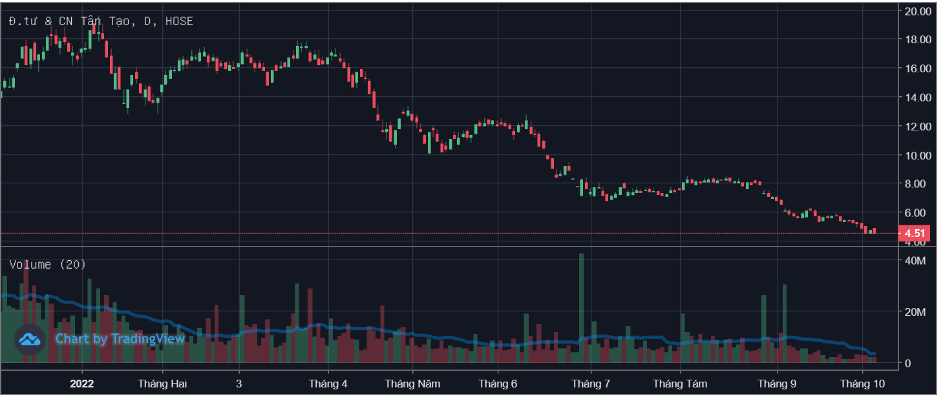Click the 'Tháng 4' time axis label
The image size is (943, 401).
pyautogui.click(x=328, y=384)
